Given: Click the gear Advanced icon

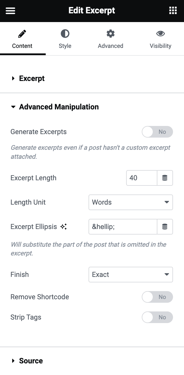Looking at the screenshot, I should pos(111,34).
